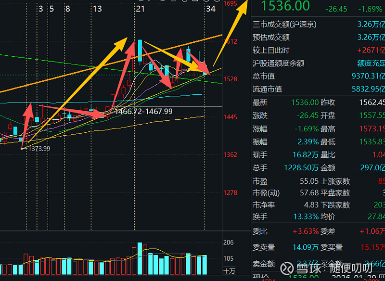Viewport: 385px width, 281px height.
Task: Select the Fibonacci time marker 3
Action: 41,9
